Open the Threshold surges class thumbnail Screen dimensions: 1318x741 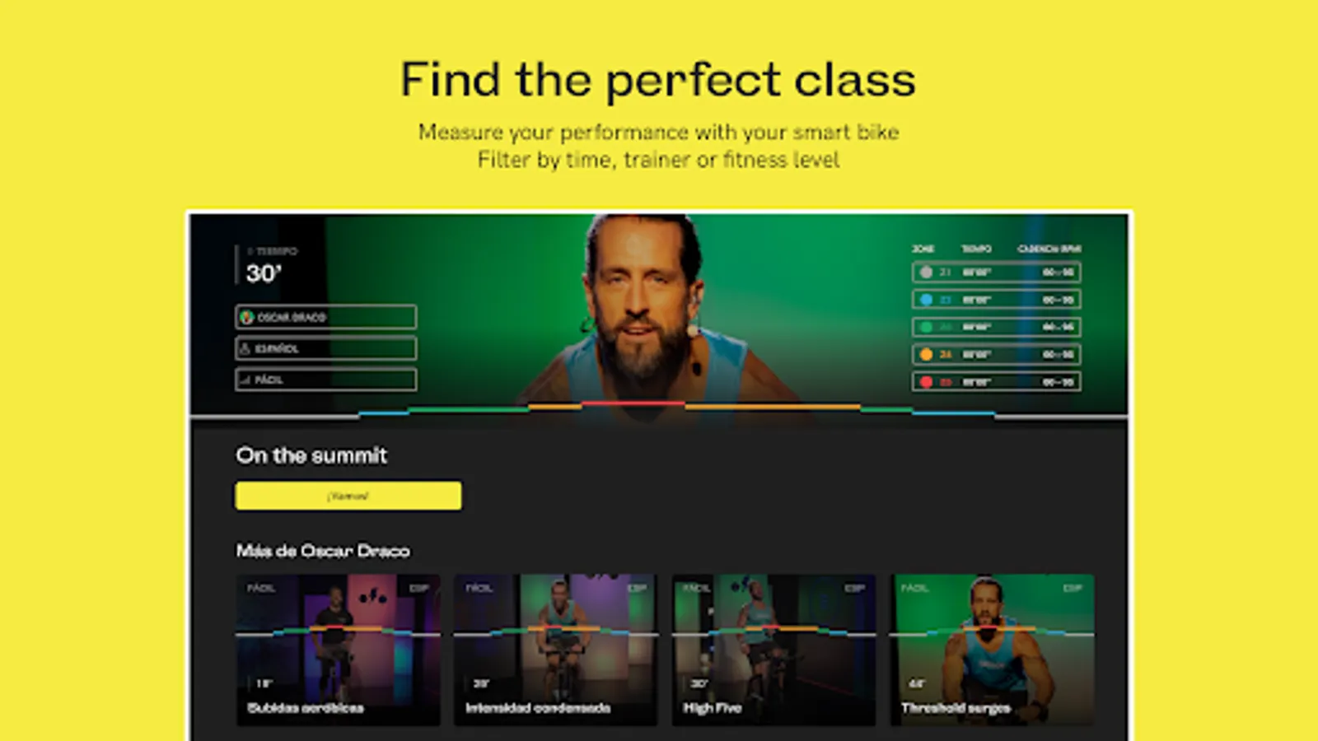click(992, 650)
